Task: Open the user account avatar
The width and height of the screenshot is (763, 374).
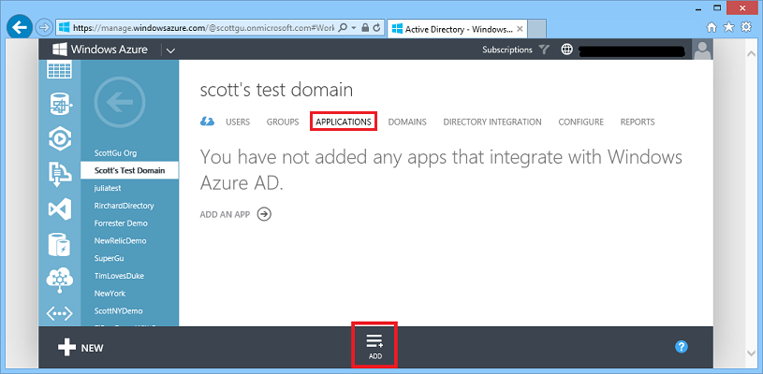Action: coord(702,49)
